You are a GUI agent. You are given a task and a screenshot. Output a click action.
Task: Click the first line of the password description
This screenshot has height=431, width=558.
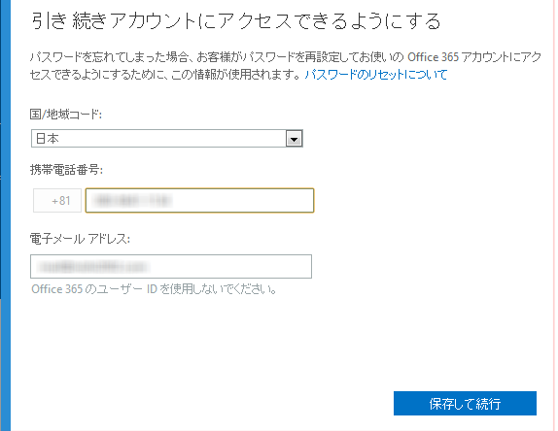tap(286, 57)
